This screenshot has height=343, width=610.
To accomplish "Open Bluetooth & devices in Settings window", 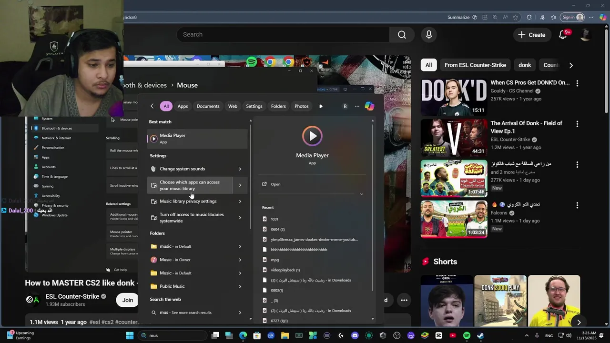I will tap(65, 128).
